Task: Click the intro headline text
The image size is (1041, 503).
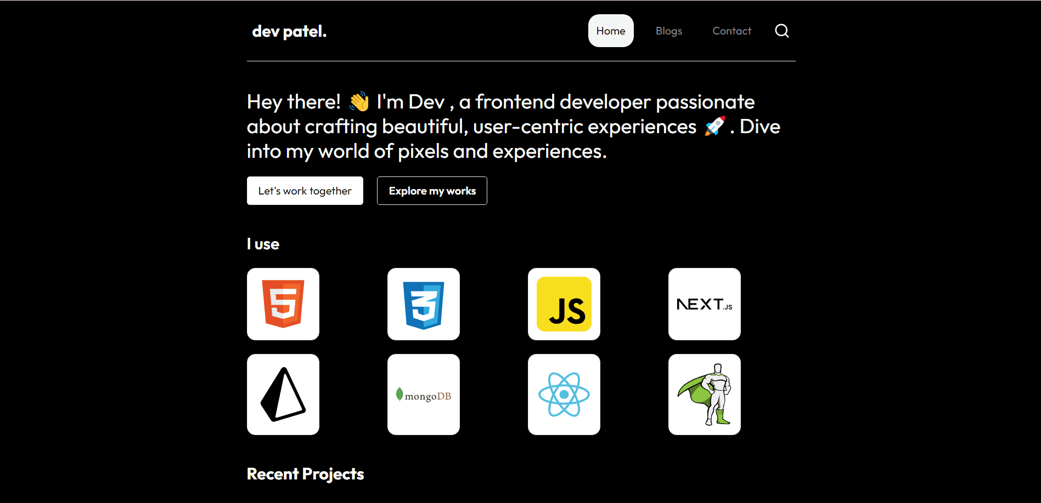Action: pyautogui.click(x=514, y=127)
